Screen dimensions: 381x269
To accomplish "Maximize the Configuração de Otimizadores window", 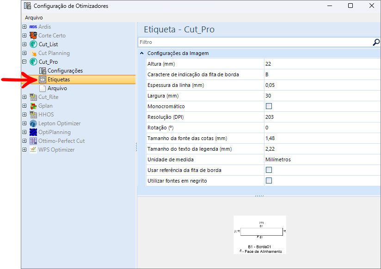I will click(x=350, y=6).
